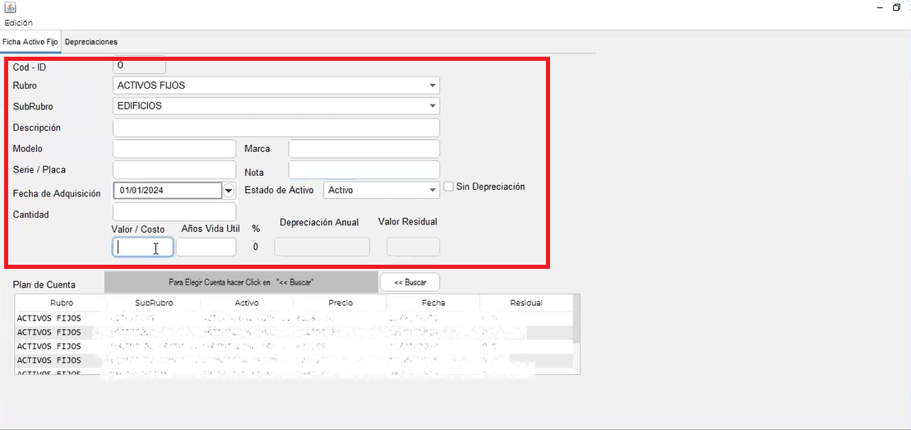The image size is (911, 430).
Task: Click the Precio column header
Action: (340, 303)
